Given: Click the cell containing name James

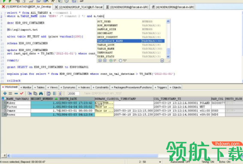Looking at the screenshot, I should (x=18, y=111).
